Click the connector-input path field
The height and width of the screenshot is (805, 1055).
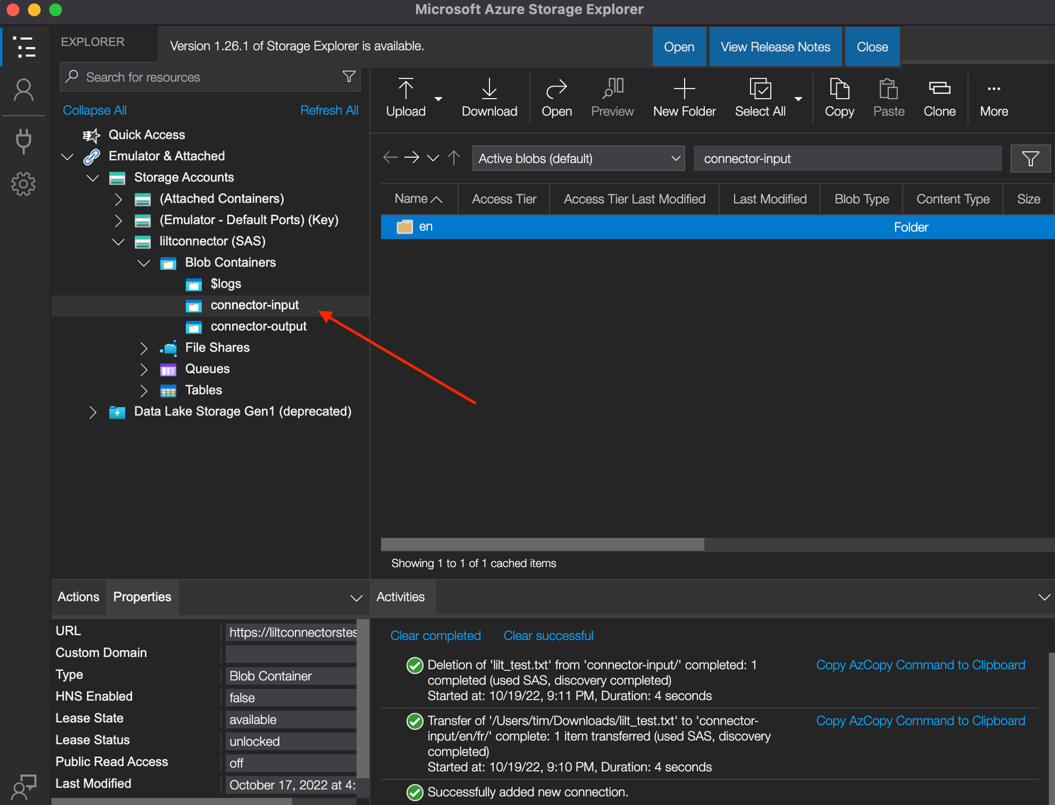pos(847,158)
